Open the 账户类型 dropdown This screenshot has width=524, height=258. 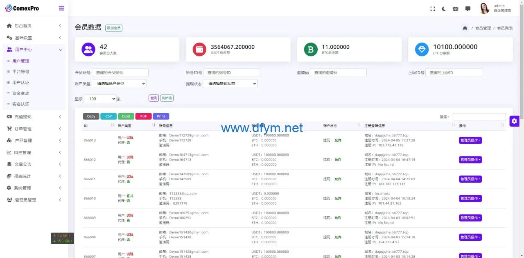click(119, 84)
